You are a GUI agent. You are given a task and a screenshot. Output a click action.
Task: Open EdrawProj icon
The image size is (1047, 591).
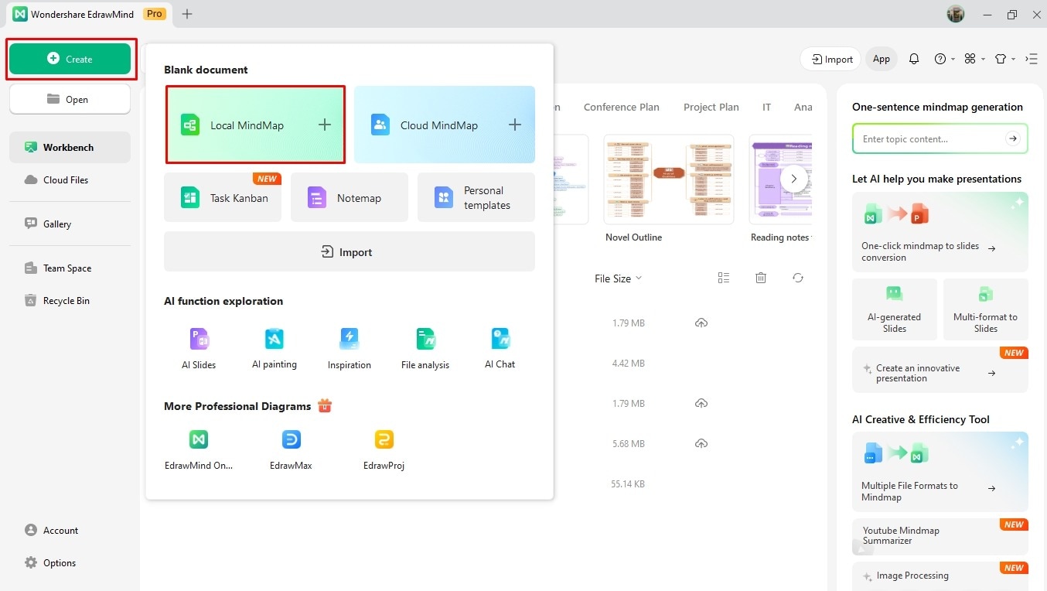click(384, 439)
